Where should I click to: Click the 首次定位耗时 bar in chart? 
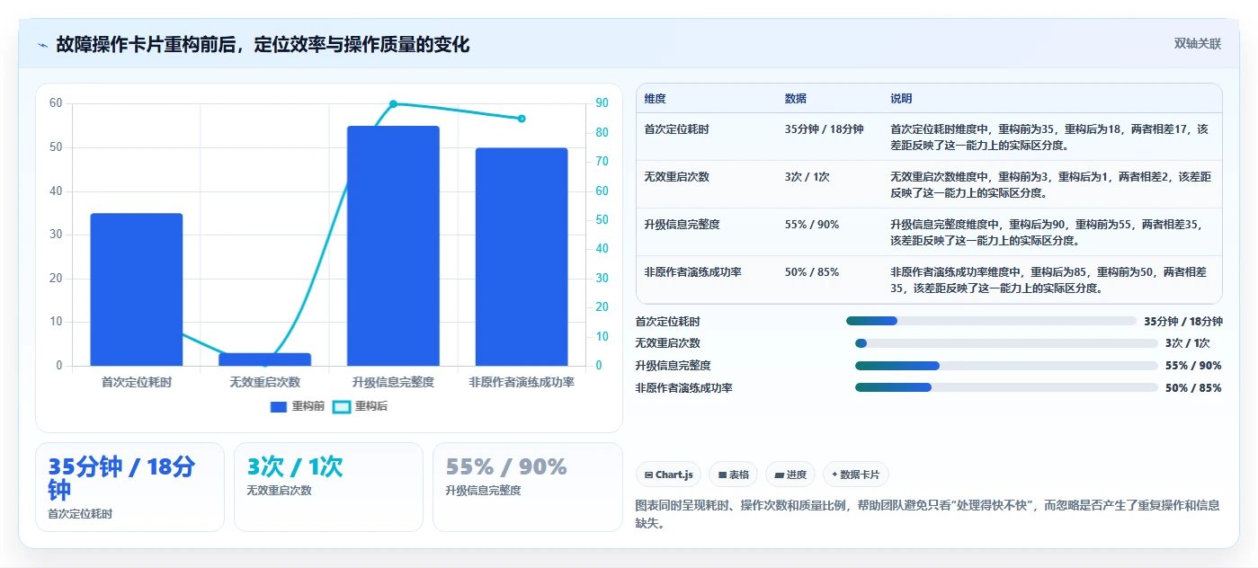[137, 289]
